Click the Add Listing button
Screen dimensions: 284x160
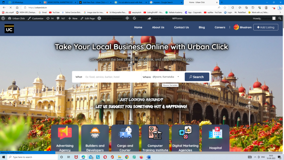click(266, 27)
